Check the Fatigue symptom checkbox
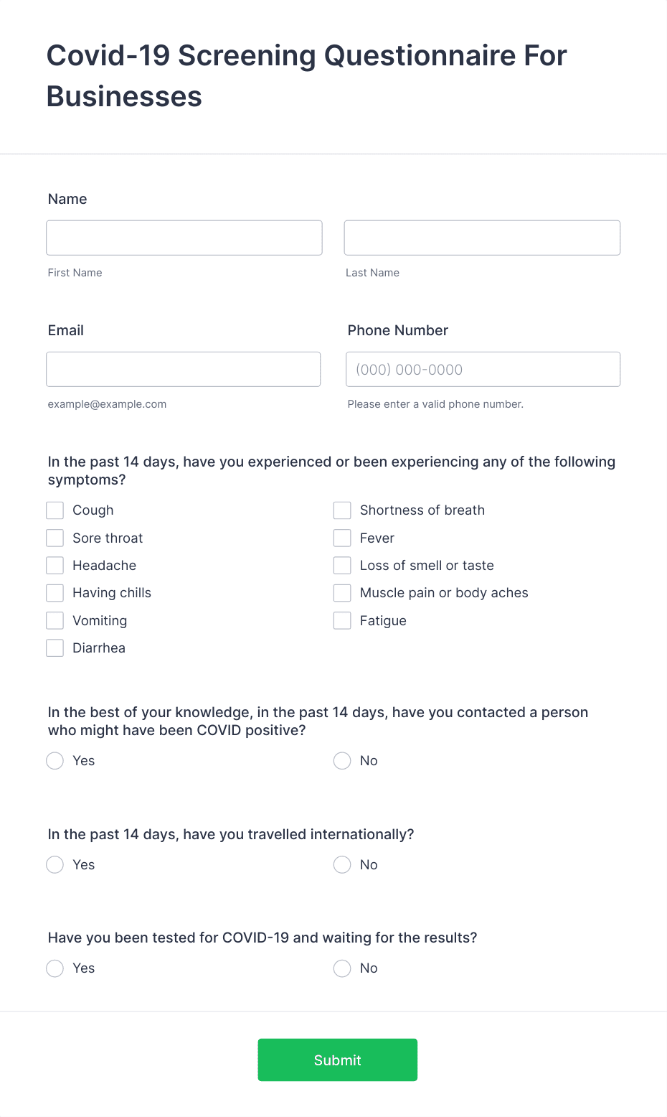 coord(342,620)
